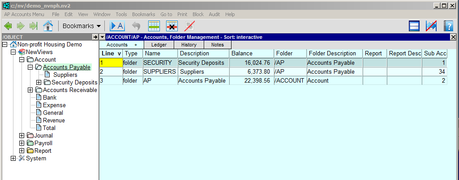Click the blue play A toolbar icon
The image size is (459, 180).
pos(117,26)
